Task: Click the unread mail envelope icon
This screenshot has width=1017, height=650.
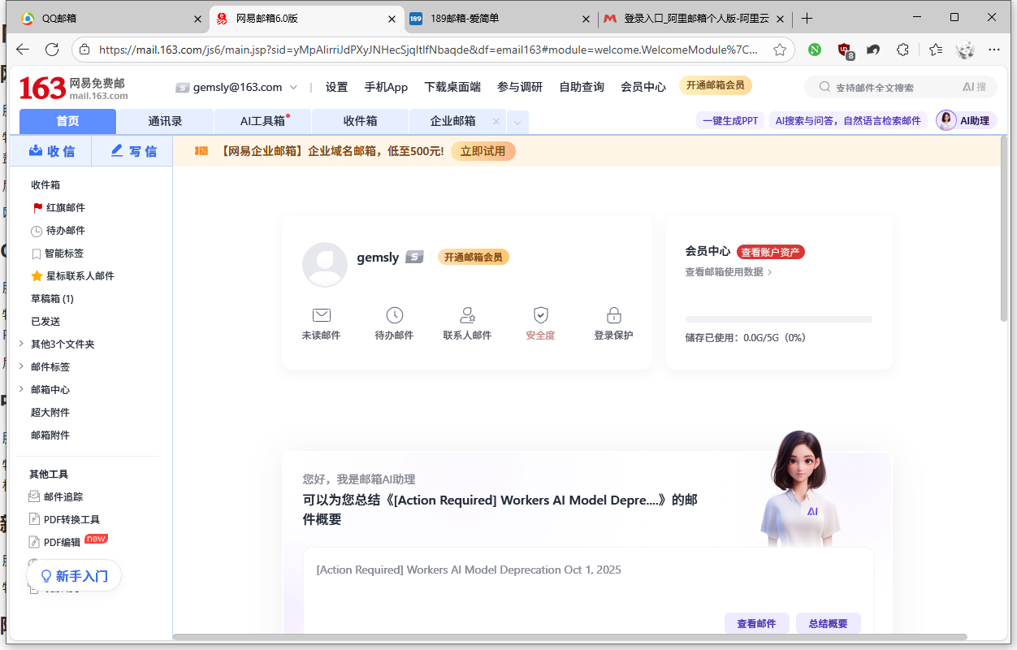Action: click(x=321, y=315)
